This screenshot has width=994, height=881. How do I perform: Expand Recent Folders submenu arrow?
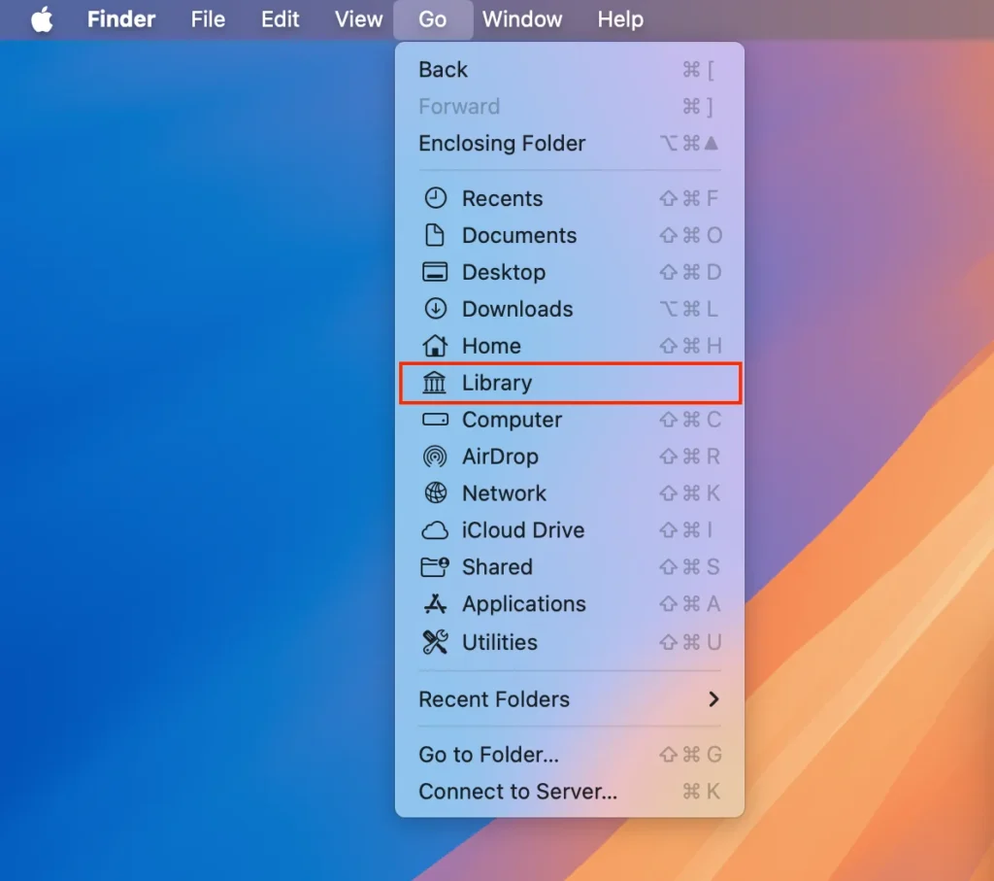coord(713,699)
